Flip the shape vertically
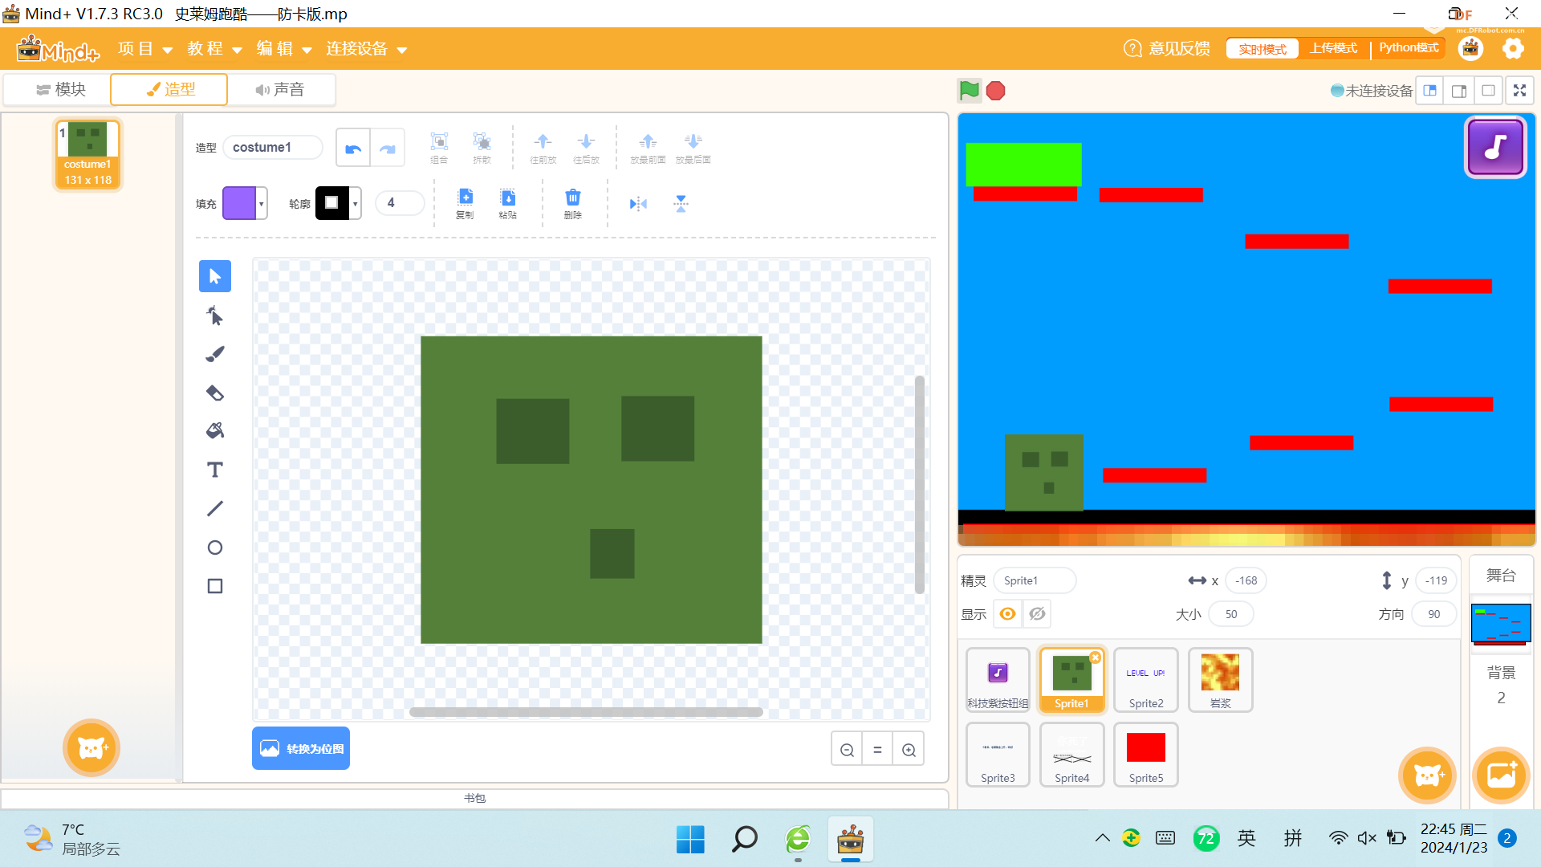Viewport: 1541px width, 867px height. pyautogui.click(x=681, y=204)
